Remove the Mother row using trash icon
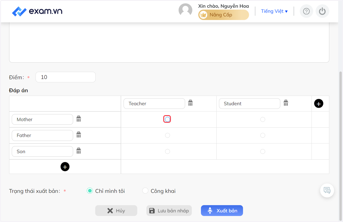 [79, 119]
